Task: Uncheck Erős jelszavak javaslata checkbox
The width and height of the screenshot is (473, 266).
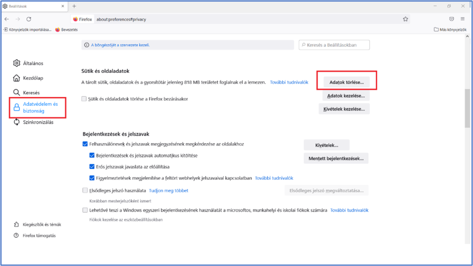Action: 92,167
